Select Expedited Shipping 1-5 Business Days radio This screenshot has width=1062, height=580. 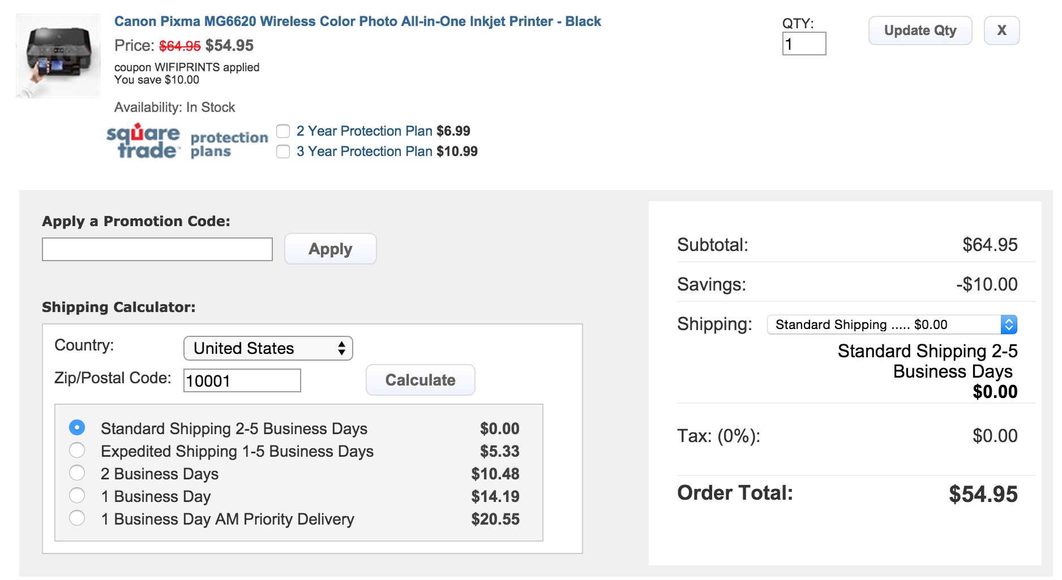point(77,450)
